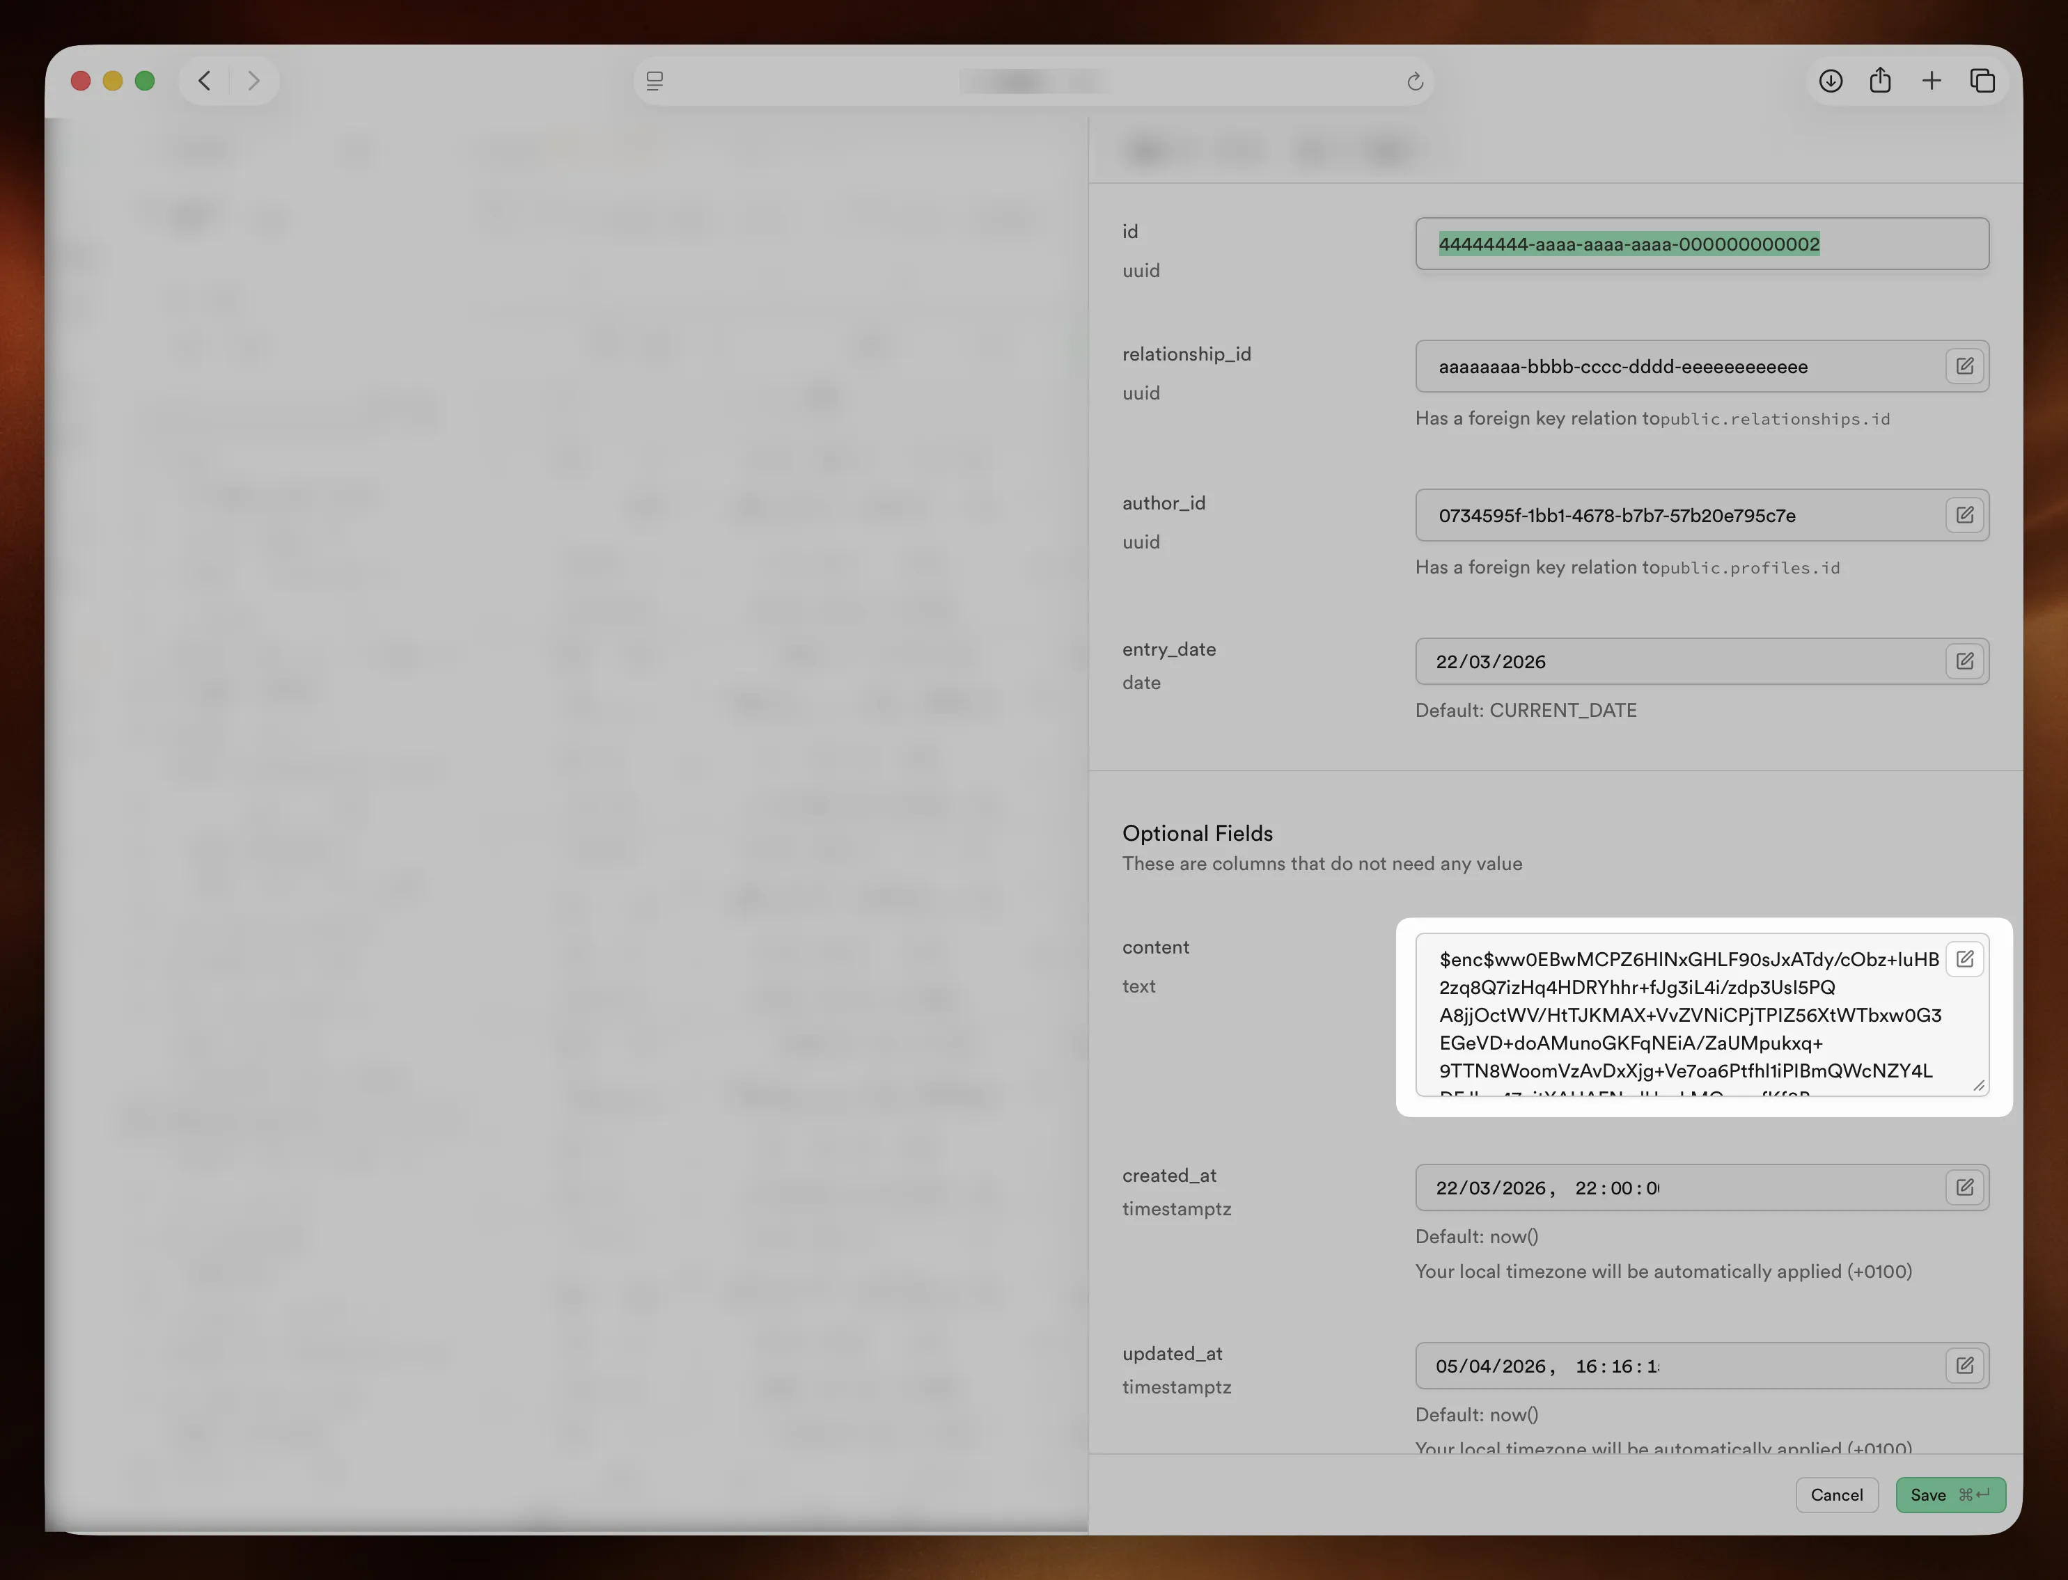Viewport: 2068px width, 1580px height.
Task: Open the Share menu in Safari
Action: pyautogui.click(x=1880, y=81)
